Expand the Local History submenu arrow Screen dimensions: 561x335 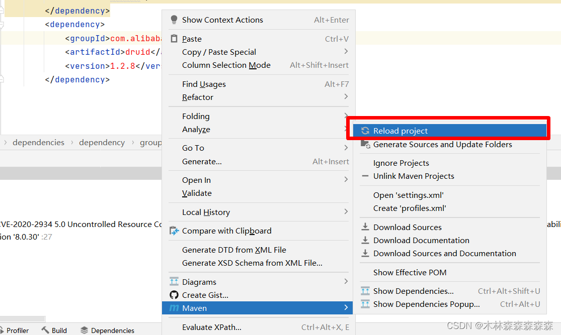click(x=346, y=212)
